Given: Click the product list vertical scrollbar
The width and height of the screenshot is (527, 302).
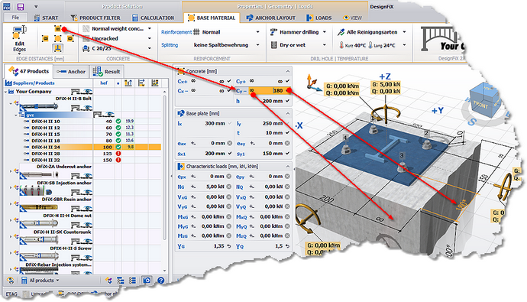Looking at the screenshot, I should click(x=164, y=168).
